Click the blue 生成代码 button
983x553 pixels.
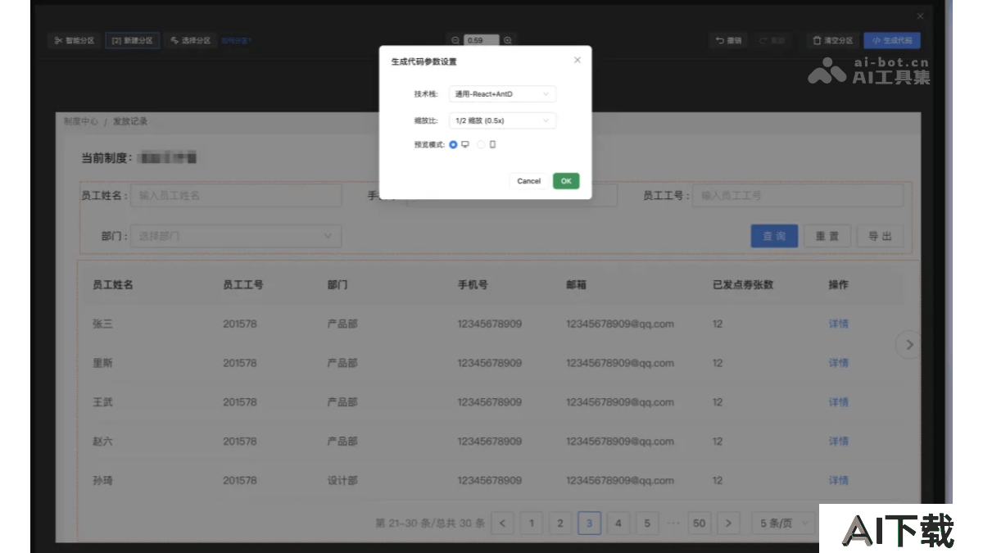892,40
